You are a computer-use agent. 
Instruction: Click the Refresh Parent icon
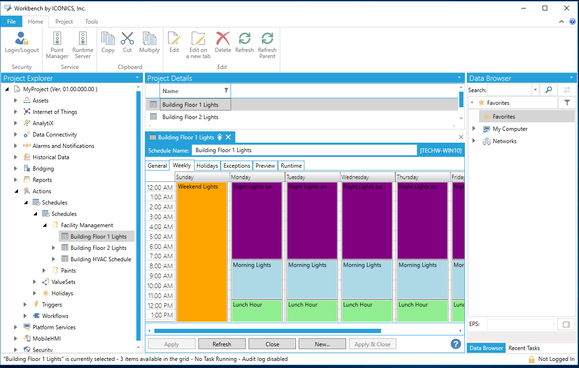[267, 45]
